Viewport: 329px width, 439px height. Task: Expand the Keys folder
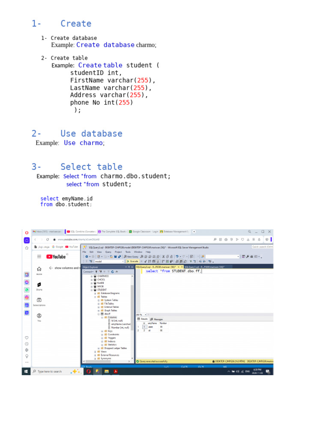[102, 331]
